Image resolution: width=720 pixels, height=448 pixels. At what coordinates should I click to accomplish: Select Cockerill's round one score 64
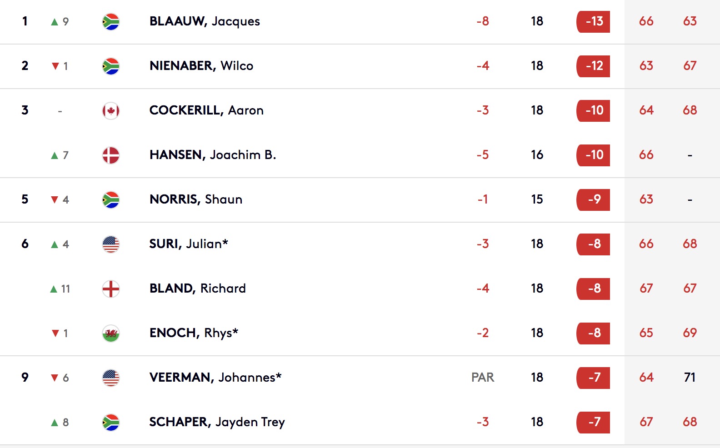click(646, 110)
